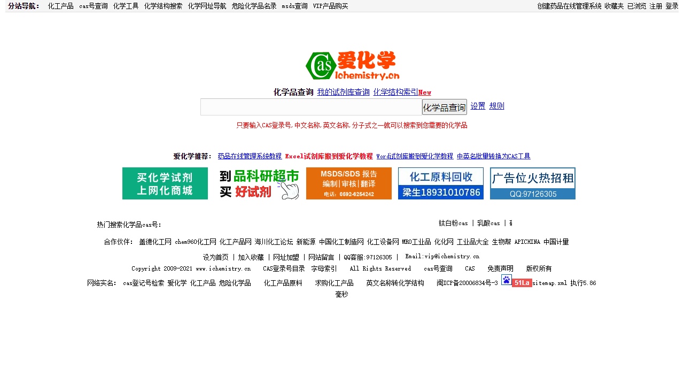Open 免责声明 footer link
684x385 pixels.
(501, 268)
